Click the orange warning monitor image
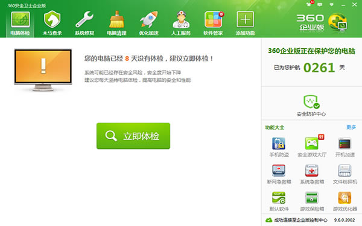Viewport: 362px width, 226px height. [43, 69]
